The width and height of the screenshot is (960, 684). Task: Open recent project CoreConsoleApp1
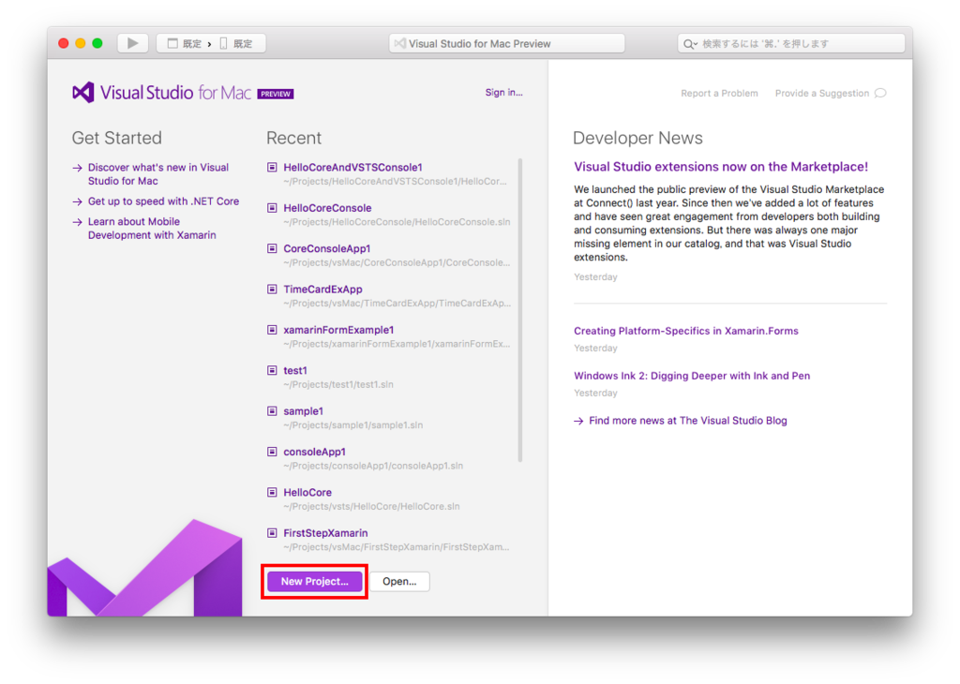327,248
